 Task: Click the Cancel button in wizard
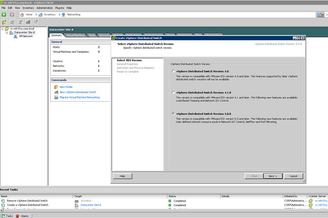tap(293, 176)
